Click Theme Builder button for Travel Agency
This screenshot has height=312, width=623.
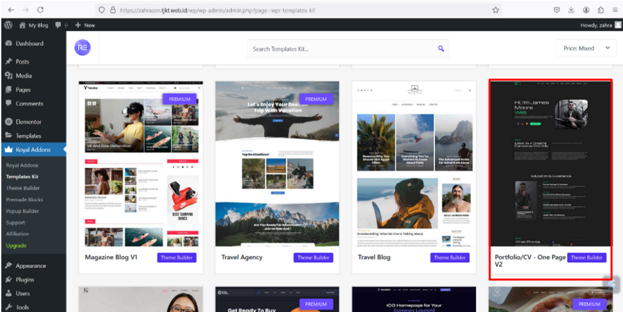(x=313, y=258)
